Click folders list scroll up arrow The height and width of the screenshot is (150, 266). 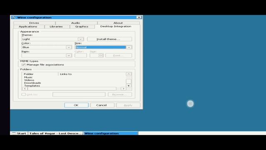(x=128, y=74)
